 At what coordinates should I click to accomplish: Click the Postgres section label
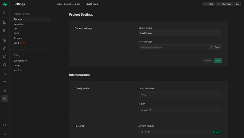79,126
